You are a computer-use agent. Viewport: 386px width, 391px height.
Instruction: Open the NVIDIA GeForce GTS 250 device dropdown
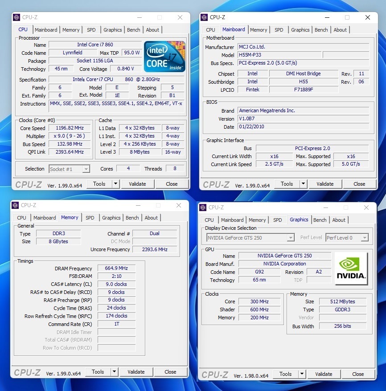point(291,238)
